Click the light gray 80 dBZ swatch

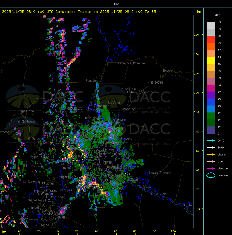point(211,25)
